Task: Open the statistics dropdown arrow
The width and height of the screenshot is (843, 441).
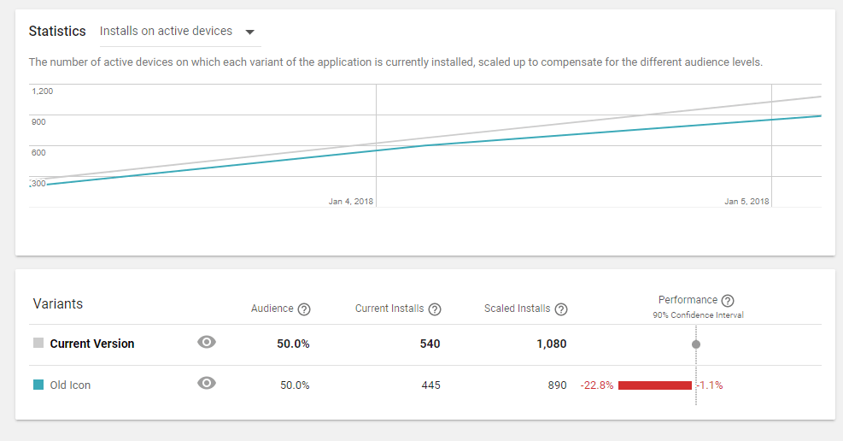Action: point(249,32)
